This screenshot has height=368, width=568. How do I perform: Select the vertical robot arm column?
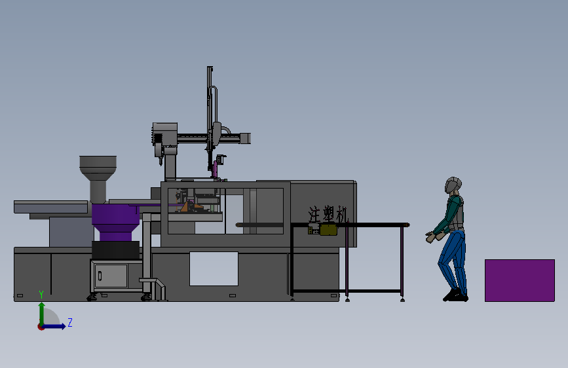[x=210, y=120]
